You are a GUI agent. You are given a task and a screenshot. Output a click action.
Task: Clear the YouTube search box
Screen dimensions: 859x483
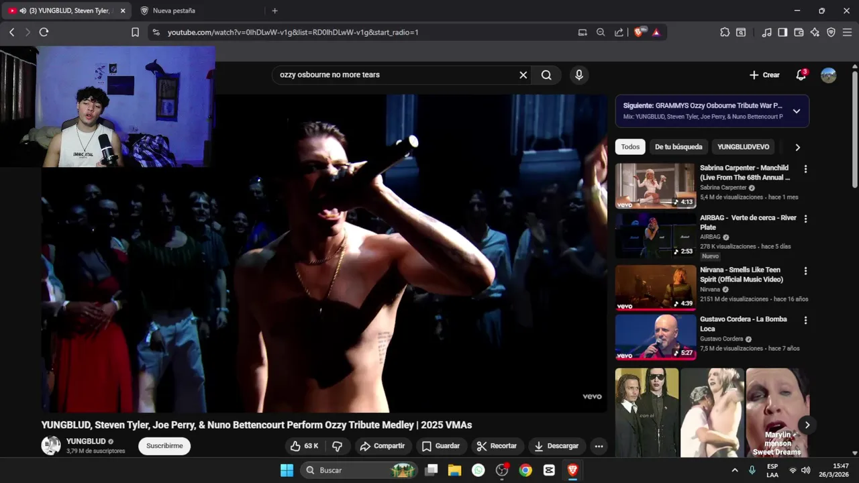pos(523,75)
